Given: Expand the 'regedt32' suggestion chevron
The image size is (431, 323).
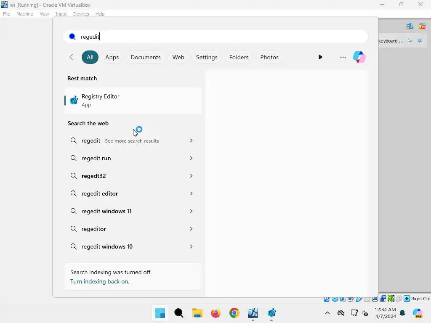Looking at the screenshot, I should click(x=192, y=176).
